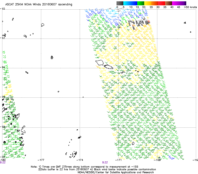Image resolution: width=198 pixels, height=174 pixels.
Task: Click the gray 0-5 knots color swatch
Action: click(120, 3)
